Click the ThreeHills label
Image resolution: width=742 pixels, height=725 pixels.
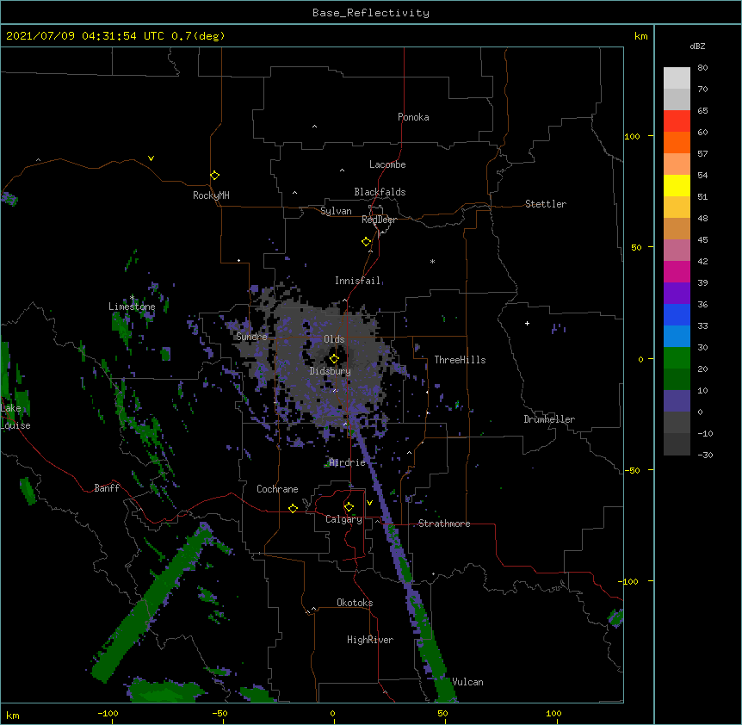coord(460,360)
